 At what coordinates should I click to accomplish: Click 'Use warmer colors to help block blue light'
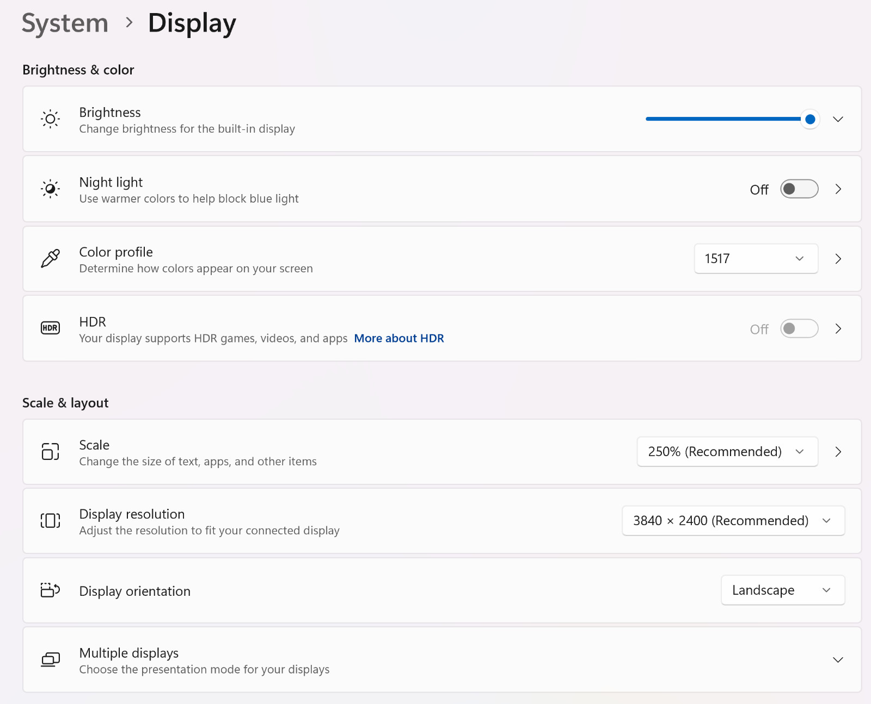[189, 199]
